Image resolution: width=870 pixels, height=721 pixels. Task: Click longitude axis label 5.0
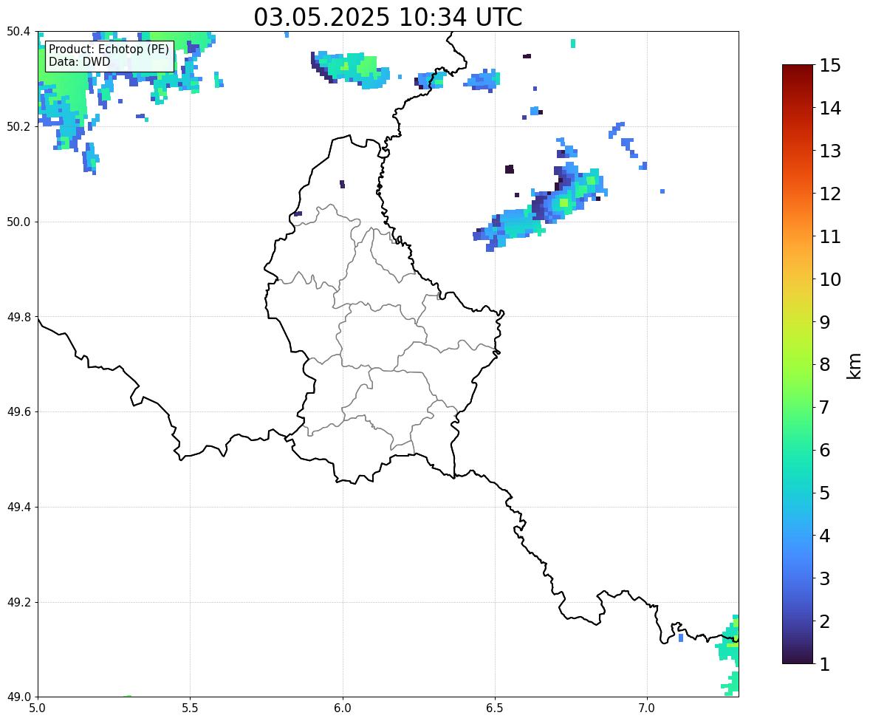38,708
